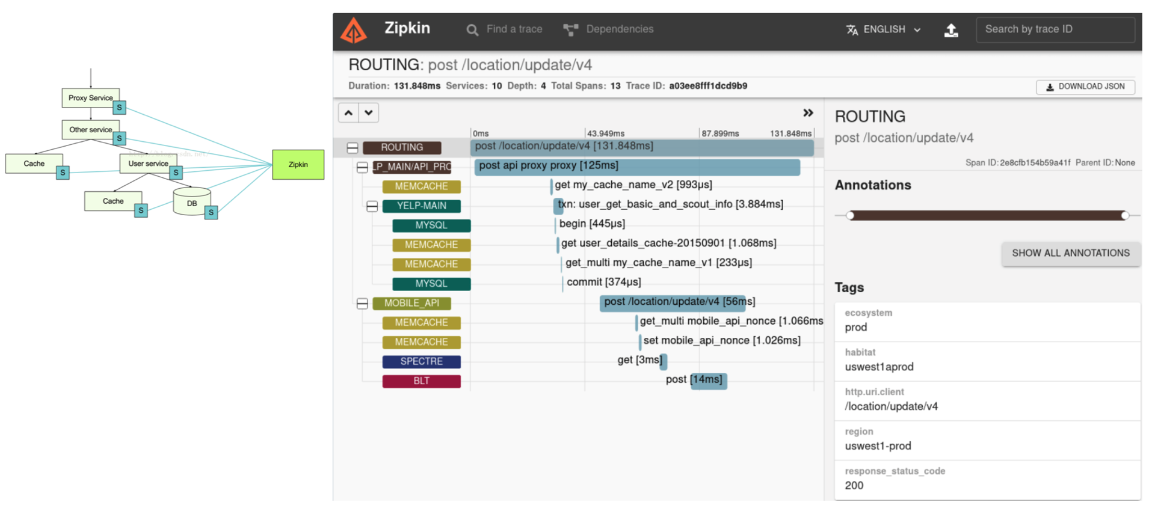1149x505 pixels.
Task: Click the annotations timeline bar
Action: 987,215
